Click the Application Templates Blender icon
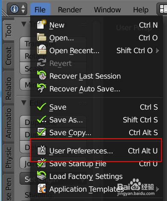The height and width of the screenshot is (201, 167). (x=42, y=188)
